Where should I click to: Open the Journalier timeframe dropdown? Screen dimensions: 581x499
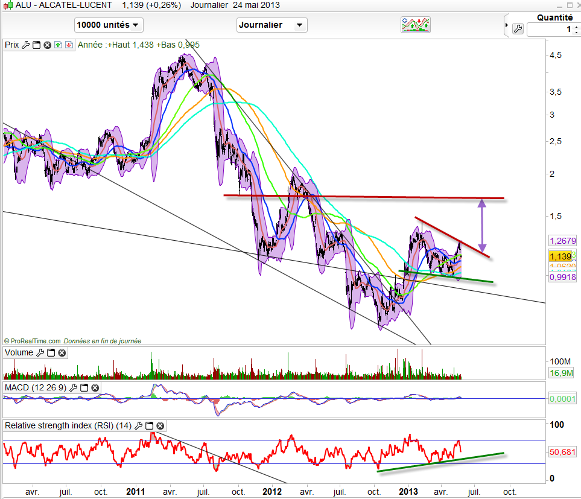click(x=271, y=25)
